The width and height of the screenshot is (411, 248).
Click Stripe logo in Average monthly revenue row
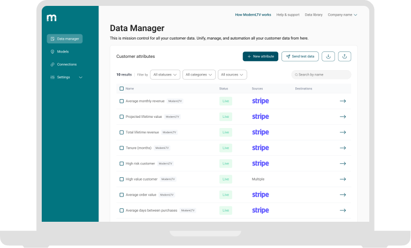[260, 101]
